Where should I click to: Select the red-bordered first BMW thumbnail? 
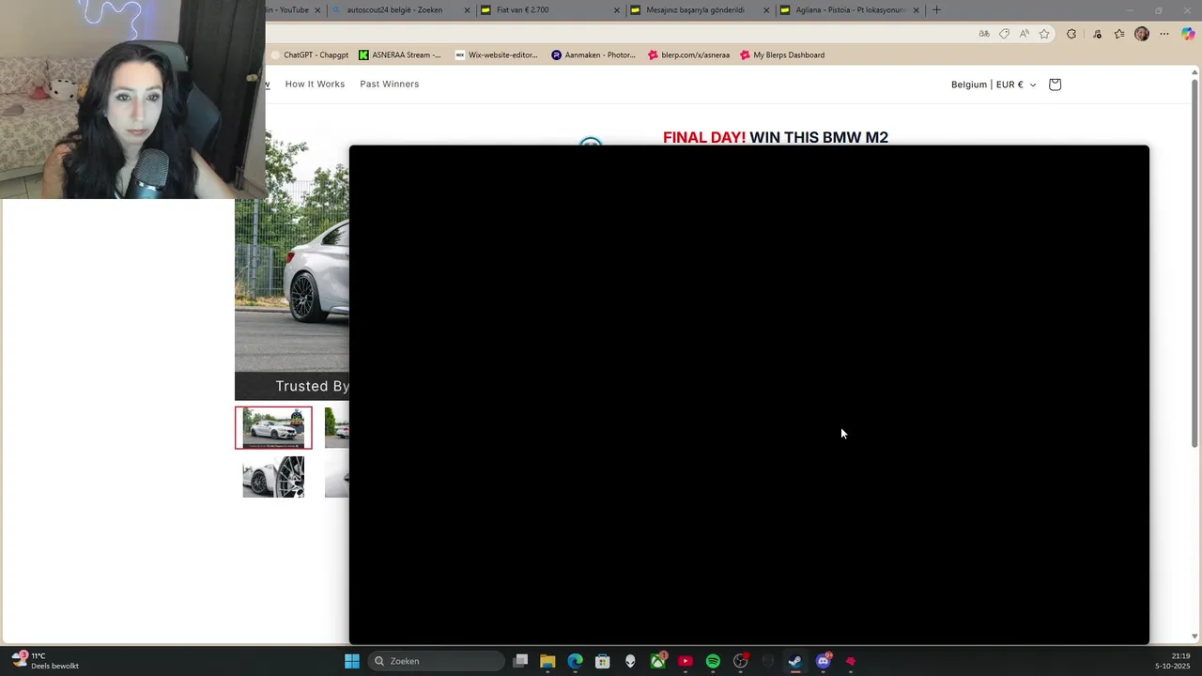[273, 427]
